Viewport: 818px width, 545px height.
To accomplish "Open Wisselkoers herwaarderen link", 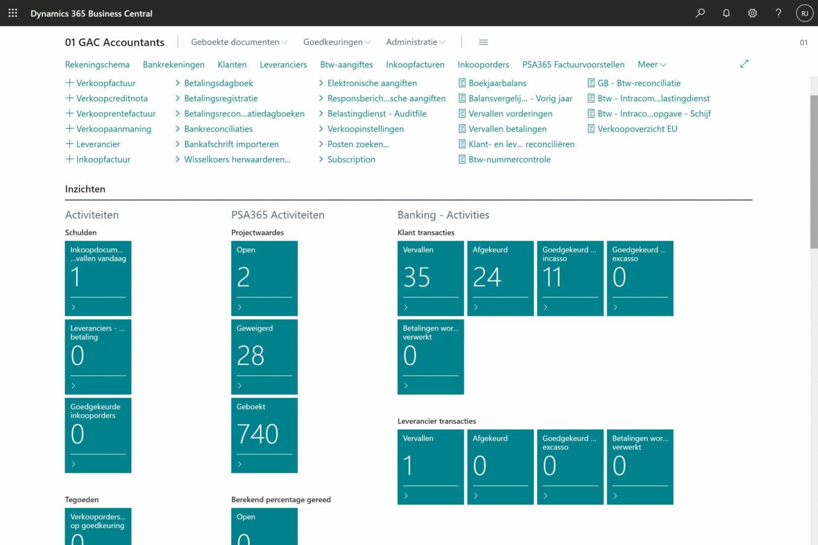I will click(237, 159).
